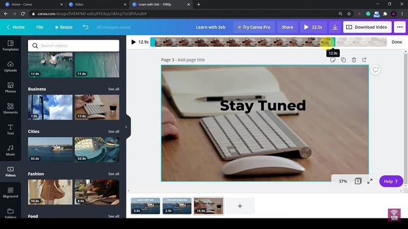408x229 pixels.
Task: Open the grid view page counter icon
Action: pyautogui.click(x=358, y=181)
